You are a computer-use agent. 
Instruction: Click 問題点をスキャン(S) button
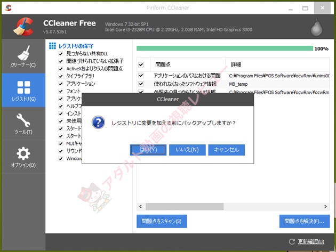162,221
